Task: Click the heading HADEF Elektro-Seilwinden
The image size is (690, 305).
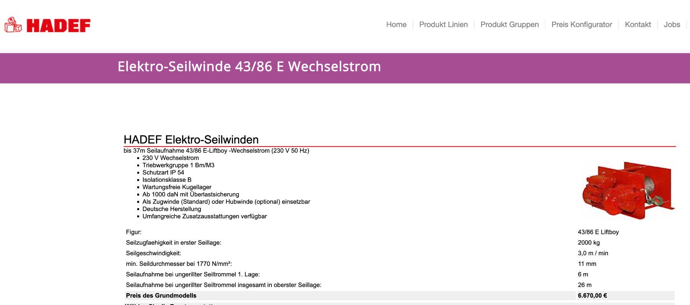Action: (191, 139)
